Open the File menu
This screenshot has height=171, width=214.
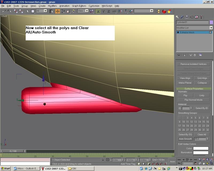point(3,6)
